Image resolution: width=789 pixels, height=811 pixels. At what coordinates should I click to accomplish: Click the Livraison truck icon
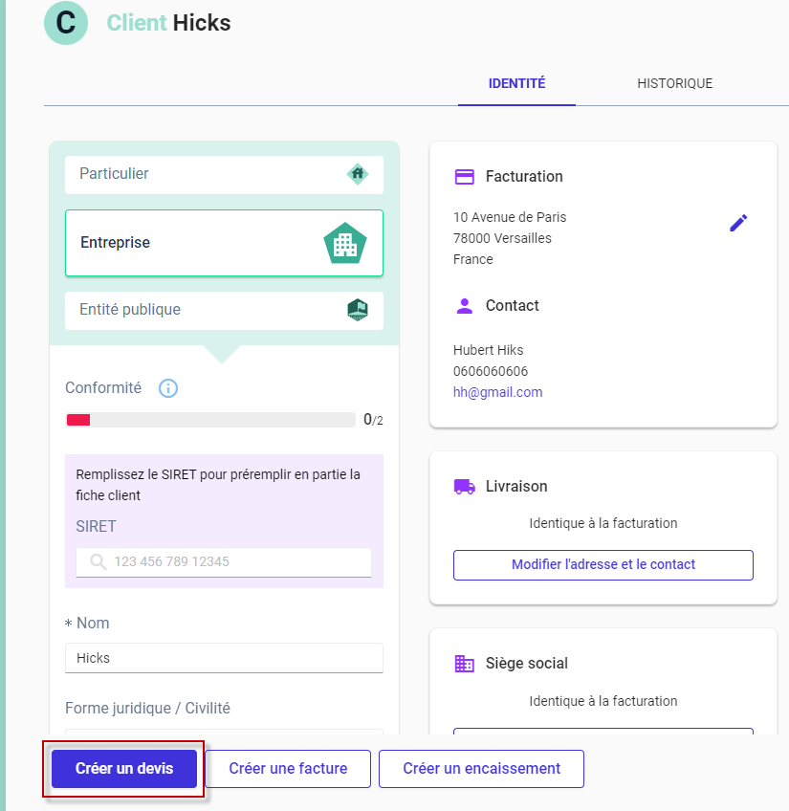(464, 487)
